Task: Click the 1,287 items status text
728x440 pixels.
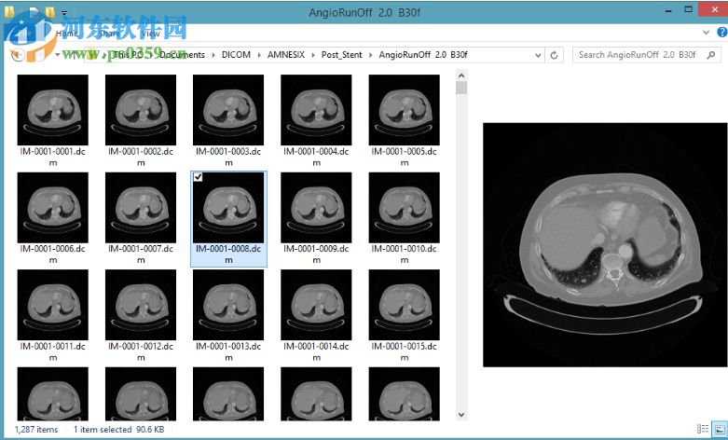Action: coord(36,430)
